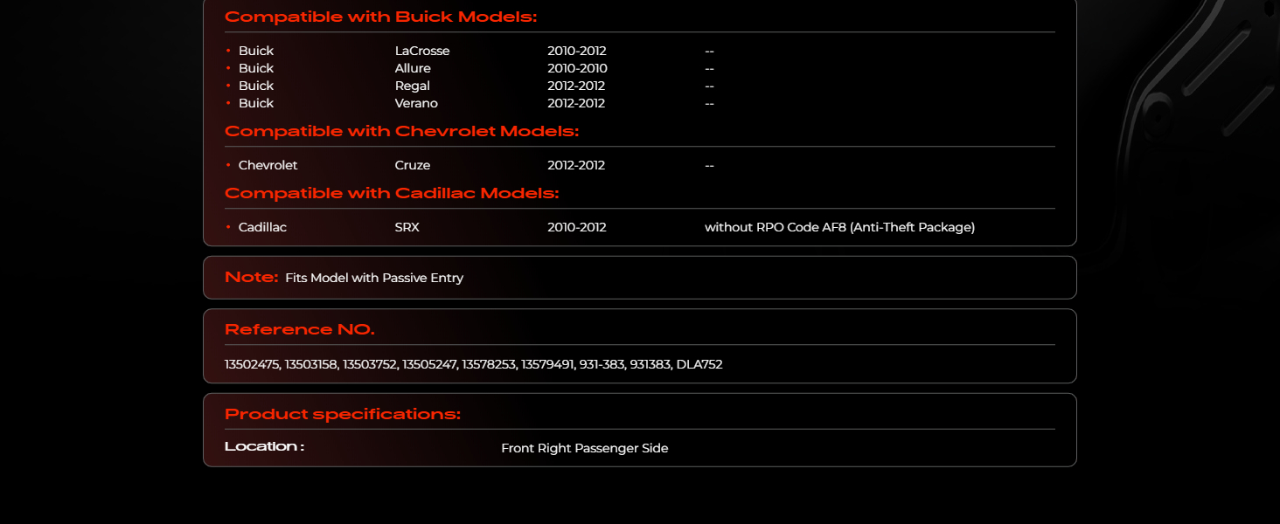Image resolution: width=1280 pixels, height=524 pixels.
Task: Click the 'Compatible with Cadillac Models:' heading
Action: (392, 193)
